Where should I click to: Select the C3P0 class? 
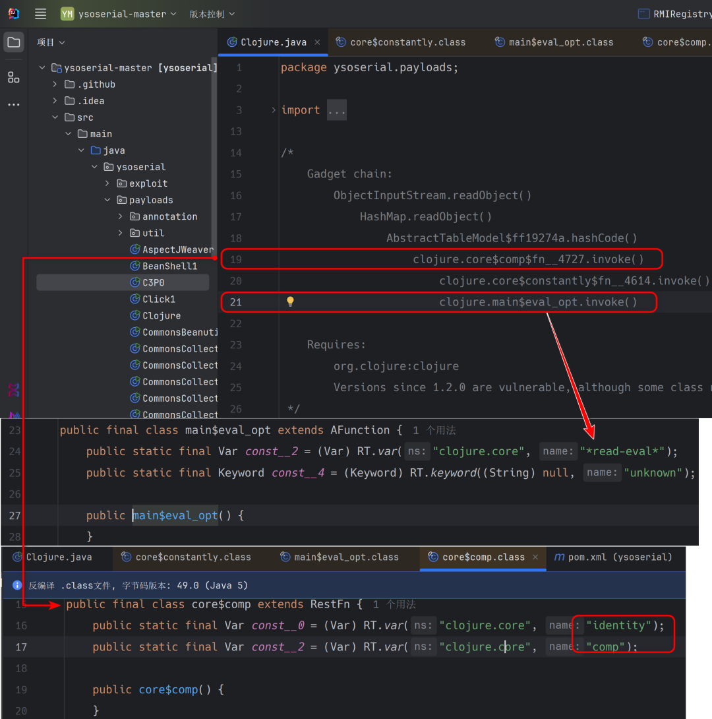pos(147,282)
